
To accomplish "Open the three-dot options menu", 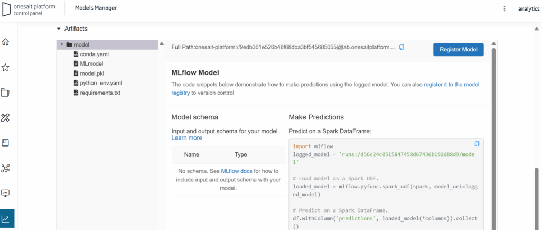I will point(505,8).
